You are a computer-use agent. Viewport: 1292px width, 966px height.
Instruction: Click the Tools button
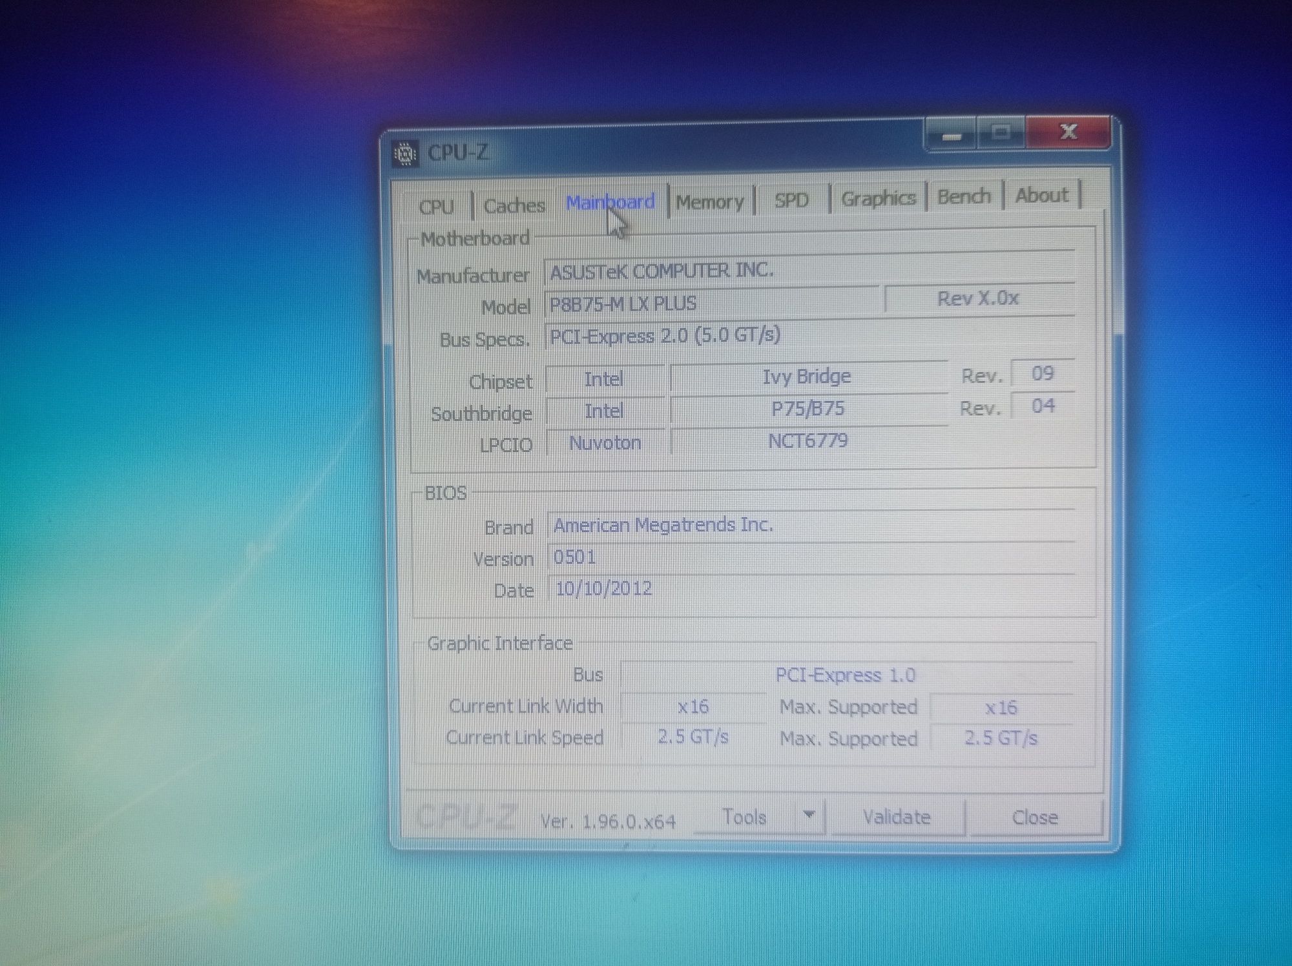click(x=744, y=817)
